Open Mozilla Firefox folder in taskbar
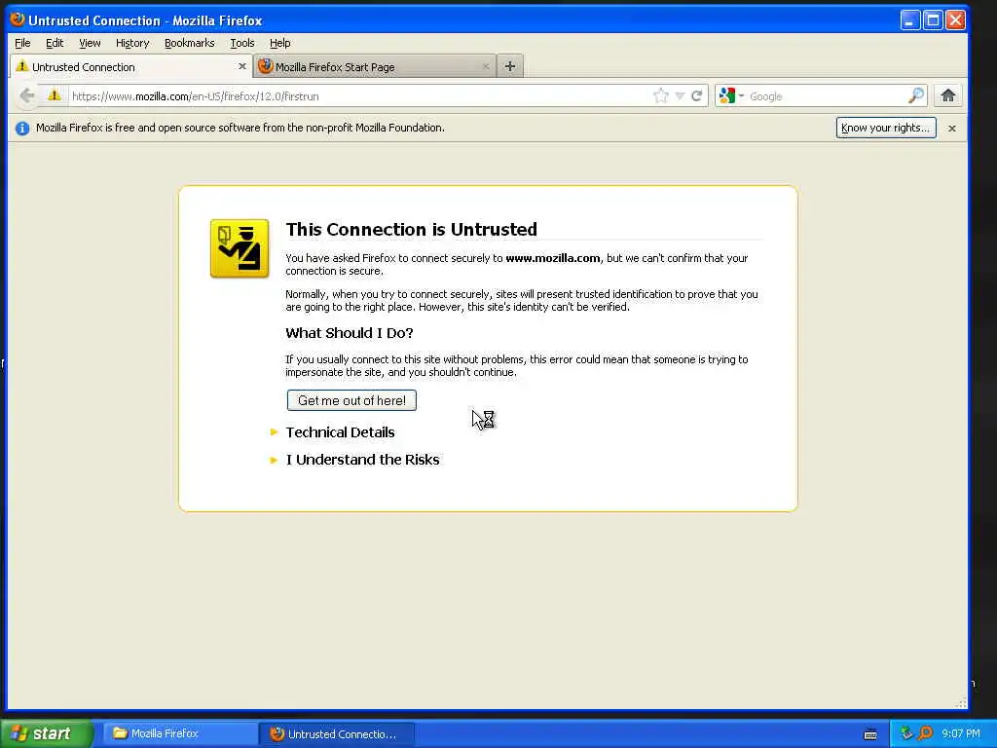Screen dimensions: 997x748 (x=179, y=733)
